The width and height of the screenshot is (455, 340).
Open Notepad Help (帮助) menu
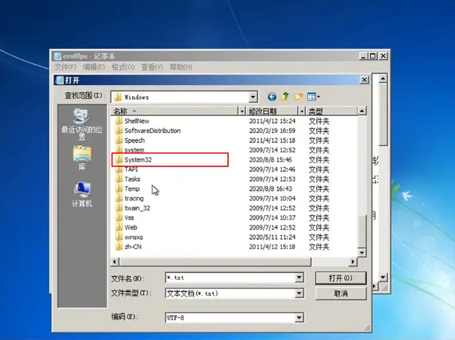point(181,67)
